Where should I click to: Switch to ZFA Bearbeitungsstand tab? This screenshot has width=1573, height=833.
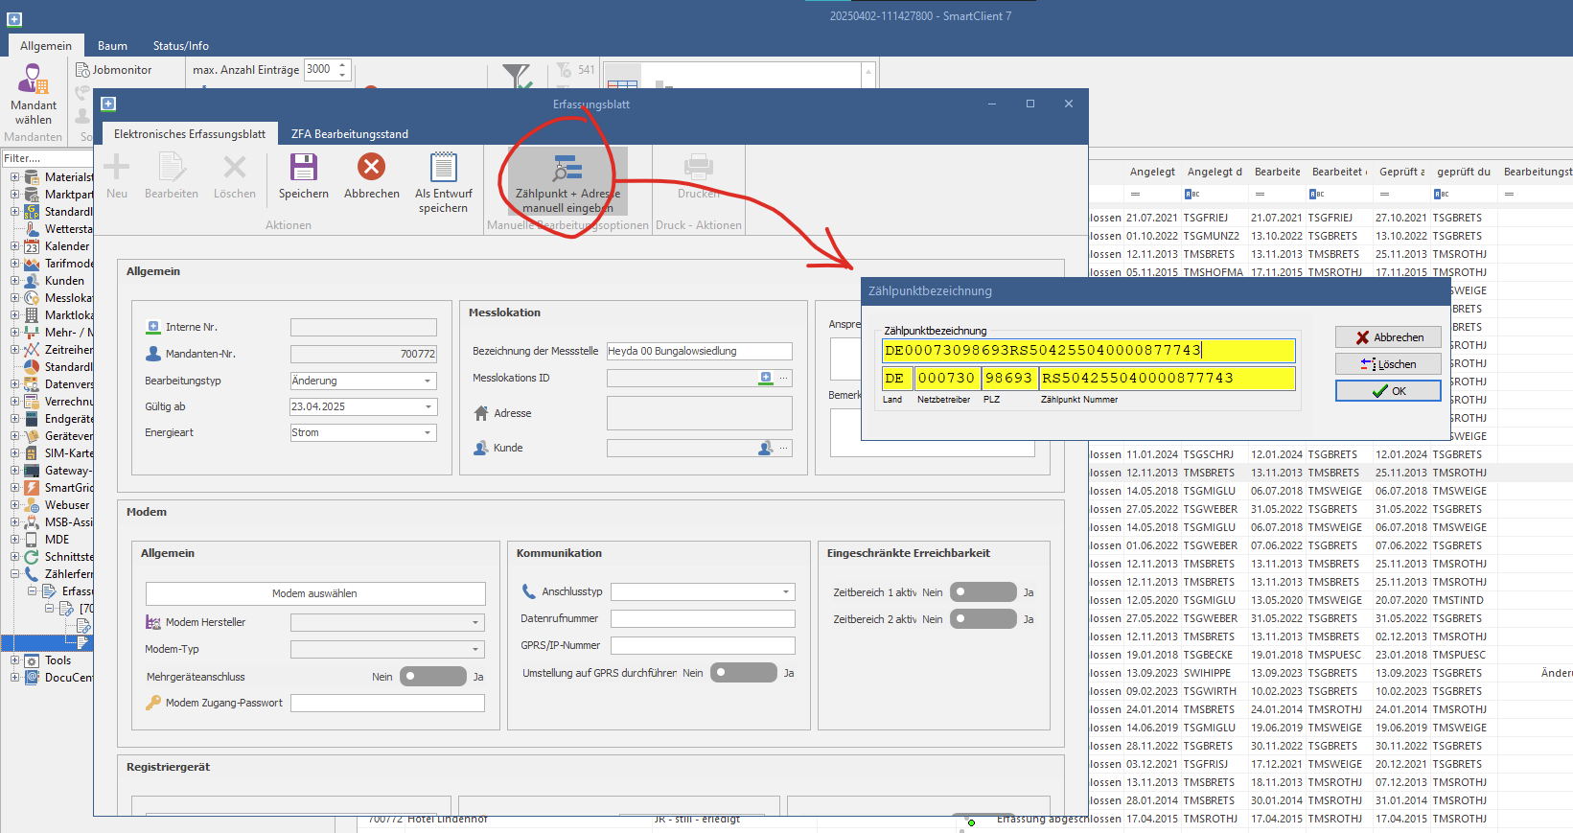pyautogui.click(x=350, y=134)
